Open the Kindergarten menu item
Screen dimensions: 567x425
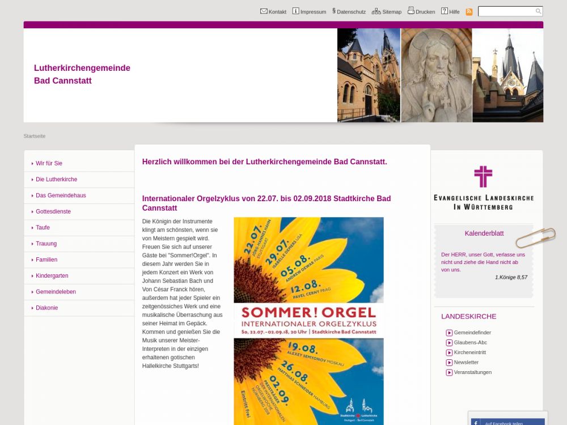[x=52, y=276]
